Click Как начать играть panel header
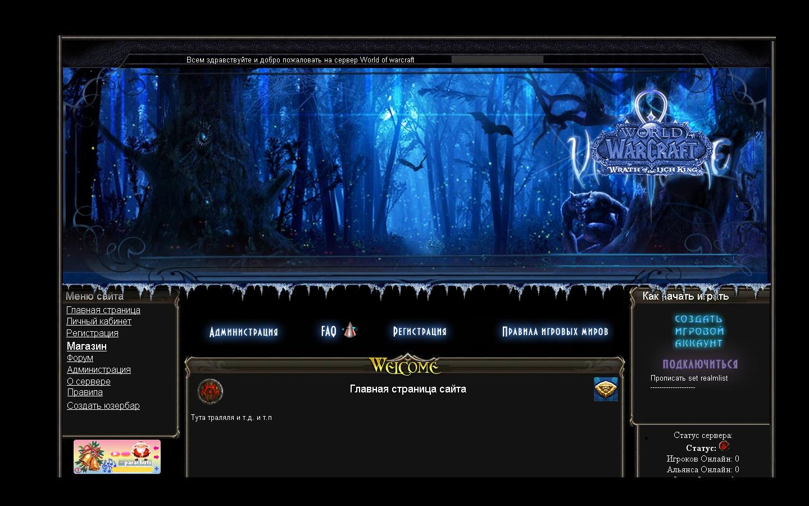 point(685,296)
